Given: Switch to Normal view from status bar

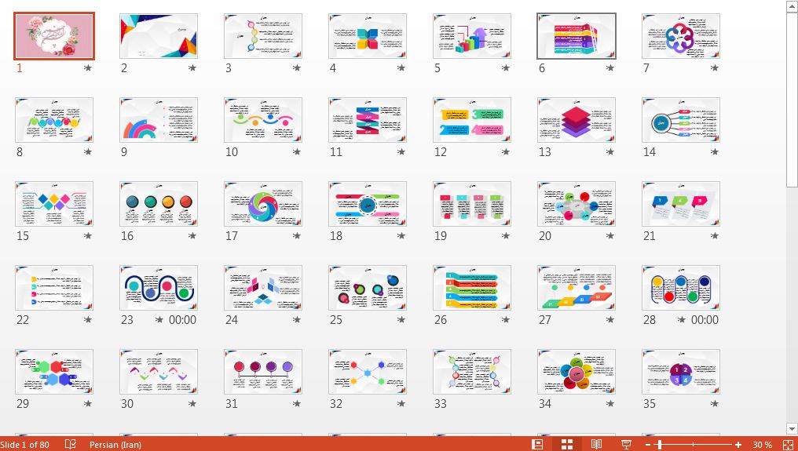Looking at the screenshot, I should pyautogui.click(x=537, y=445).
